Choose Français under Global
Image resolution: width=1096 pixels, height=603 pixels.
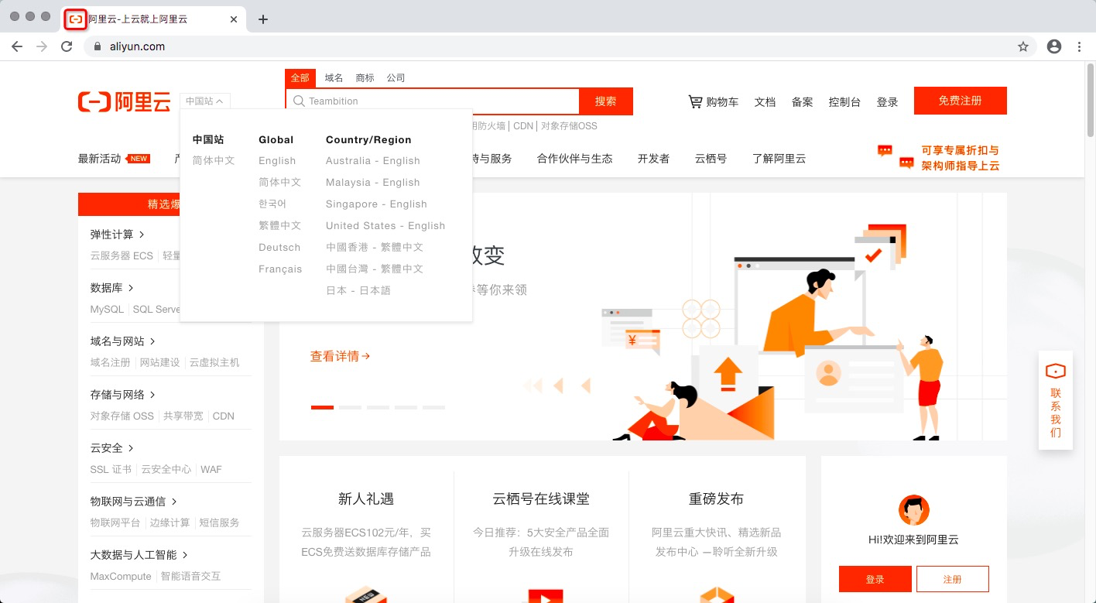[280, 269]
